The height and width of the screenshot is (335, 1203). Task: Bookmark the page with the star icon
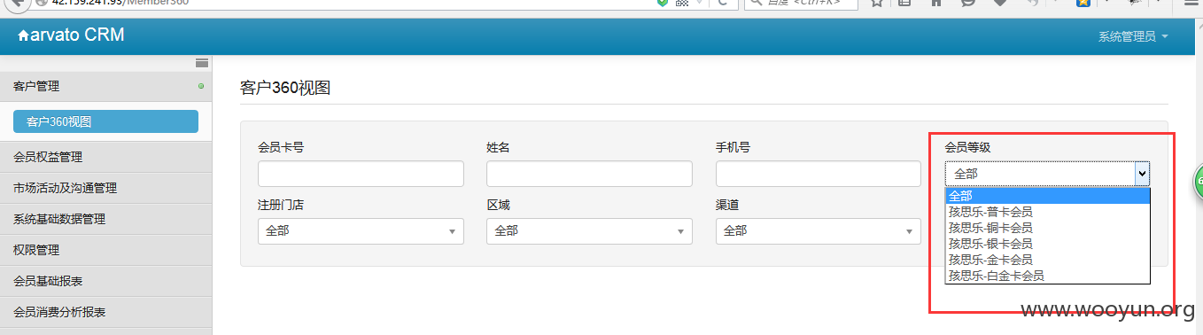pyautogui.click(x=877, y=3)
